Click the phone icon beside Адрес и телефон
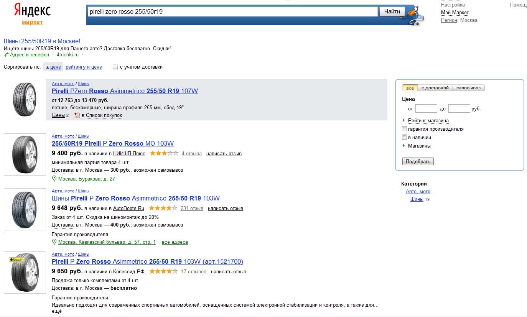This screenshot has width=527, height=317. click(6, 55)
